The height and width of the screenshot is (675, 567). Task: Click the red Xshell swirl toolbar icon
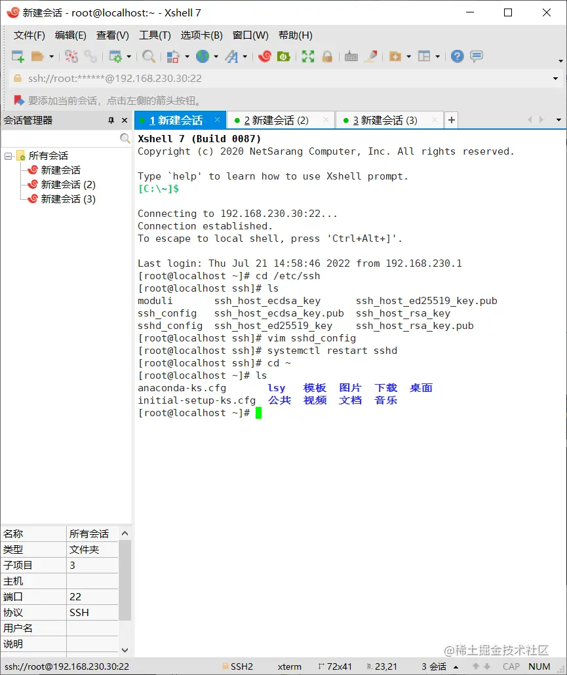(x=265, y=56)
